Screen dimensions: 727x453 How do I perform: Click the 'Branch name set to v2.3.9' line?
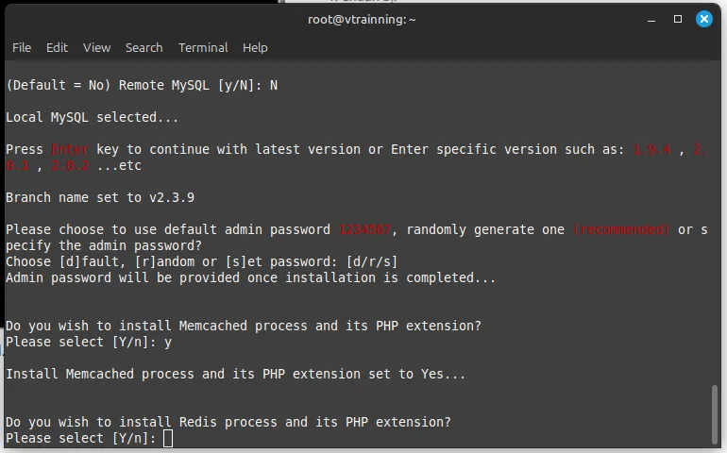pyautogui.click(x=100, y=197)
